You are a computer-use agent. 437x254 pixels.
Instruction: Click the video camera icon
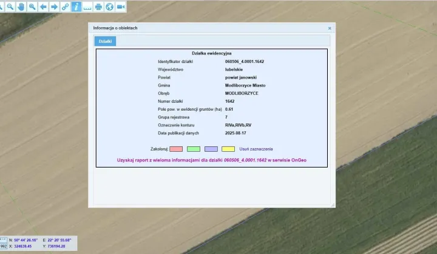tap(120, 7)
